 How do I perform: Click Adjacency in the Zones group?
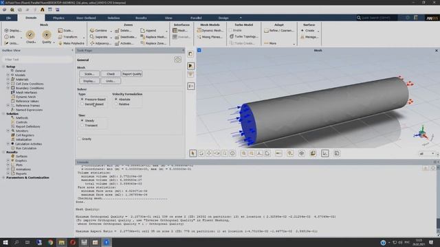100,43
